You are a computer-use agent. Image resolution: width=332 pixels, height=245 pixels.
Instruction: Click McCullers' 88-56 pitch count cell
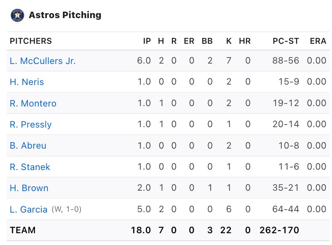coord(286,61)
